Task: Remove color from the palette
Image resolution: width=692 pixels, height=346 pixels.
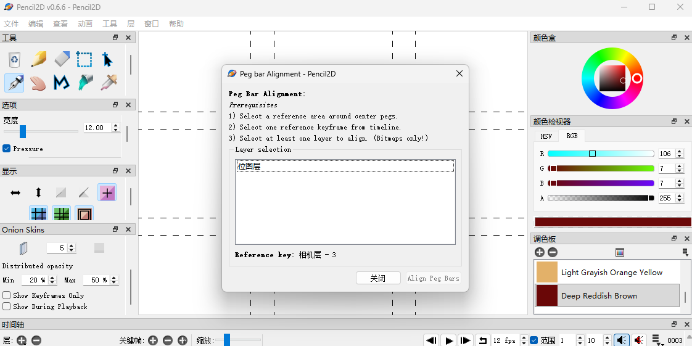Action: (553, 252)
